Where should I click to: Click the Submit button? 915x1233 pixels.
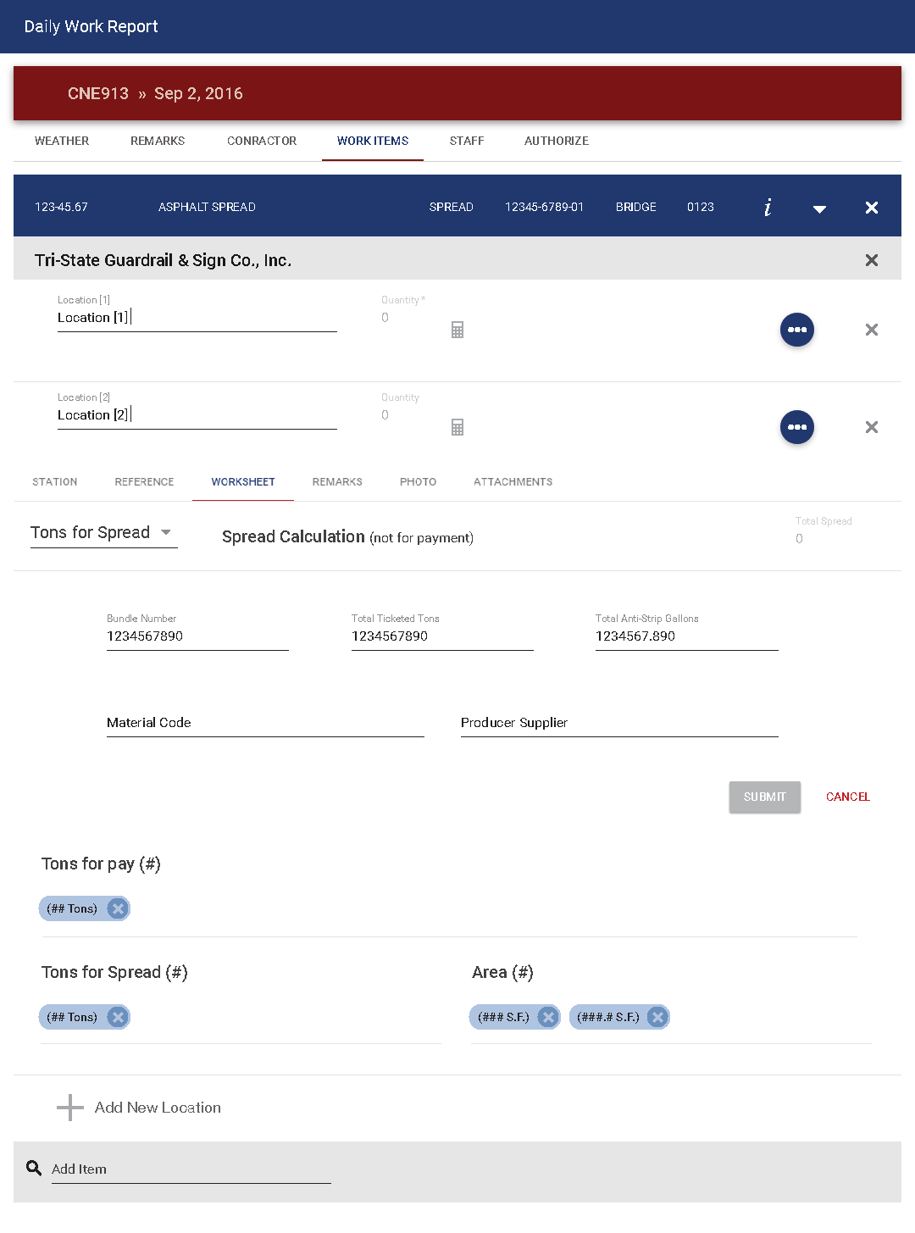pos(765,797)
